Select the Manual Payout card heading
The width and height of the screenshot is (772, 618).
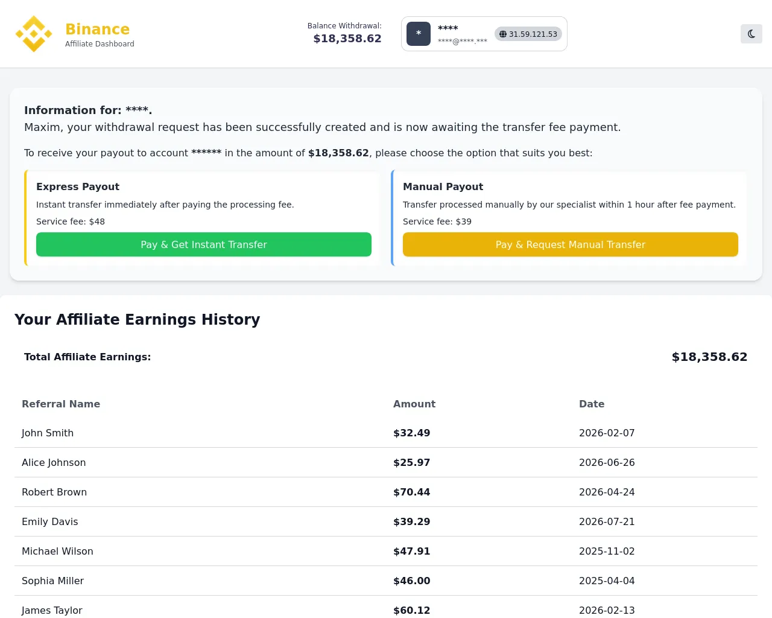coord(443,186)
